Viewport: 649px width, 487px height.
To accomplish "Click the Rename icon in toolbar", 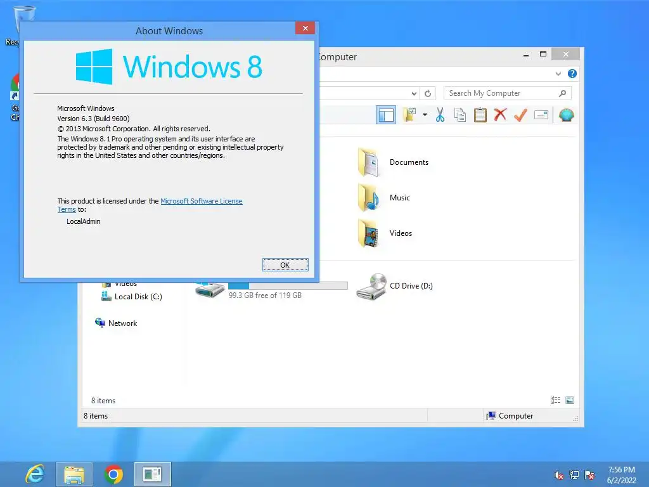I will (541, 115).
